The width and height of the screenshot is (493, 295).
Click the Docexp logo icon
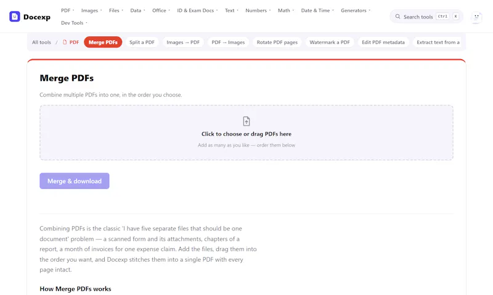[14, 17]
